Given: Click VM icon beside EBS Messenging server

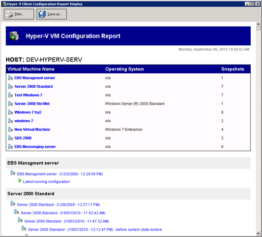Looking at the screenshot, I should coord(10,147).
